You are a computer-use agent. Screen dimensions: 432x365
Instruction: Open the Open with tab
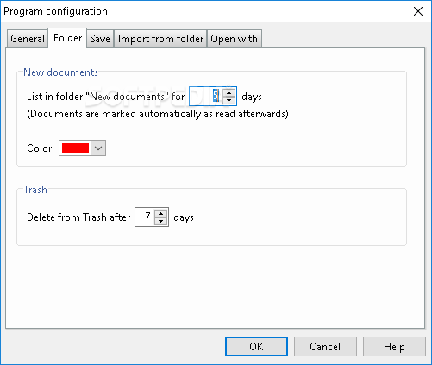click(235, 39)
